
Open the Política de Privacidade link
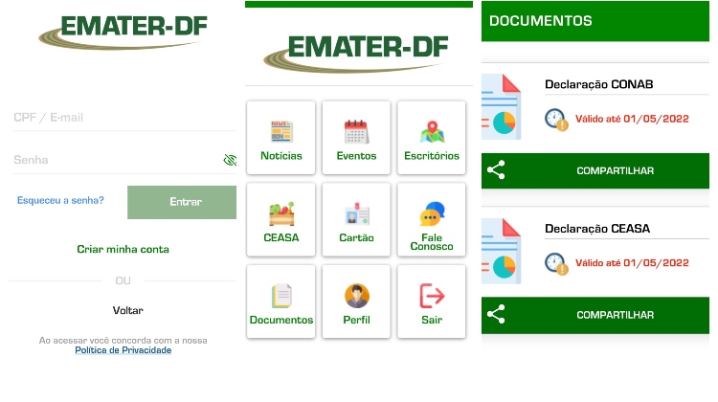[x=123, y=350]
